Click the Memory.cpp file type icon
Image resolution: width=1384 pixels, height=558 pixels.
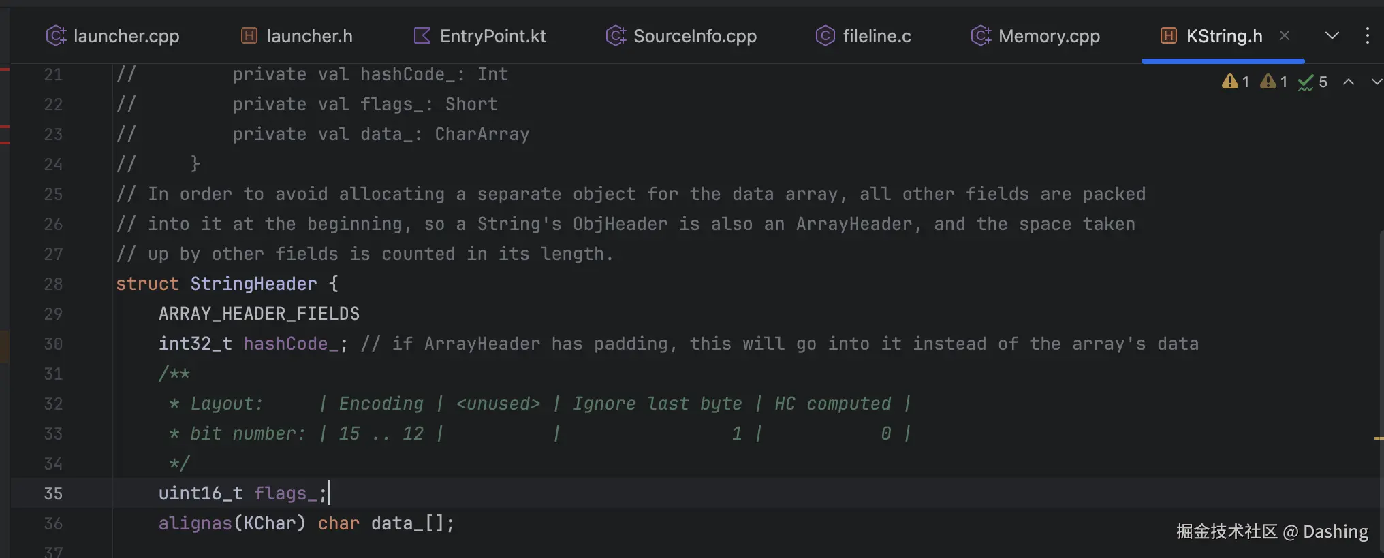(981, 35)
